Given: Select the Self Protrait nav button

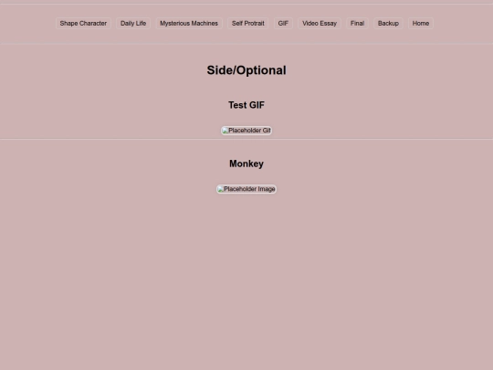Looking at the screenshot, I should point(248,23).
